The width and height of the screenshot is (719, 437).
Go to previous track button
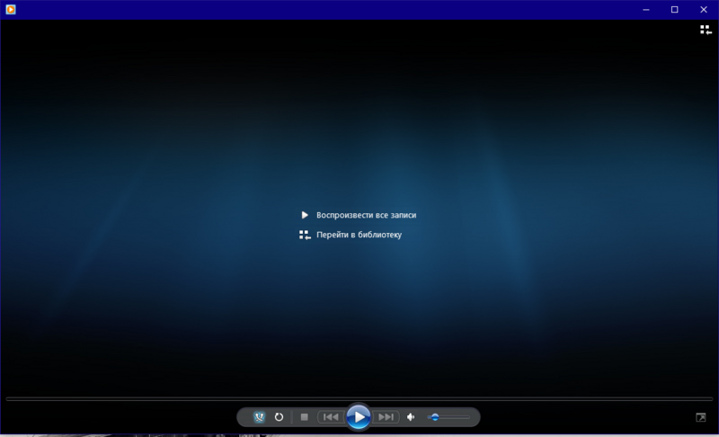331,417
